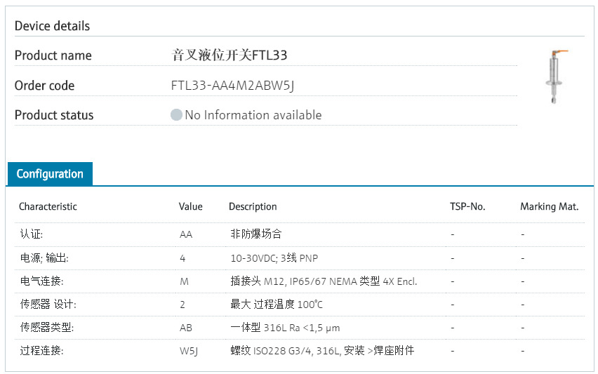Click the 插接头 M12 description text
Image resolution: width=598 pixels, height=374 pixels.
(324, 281)
